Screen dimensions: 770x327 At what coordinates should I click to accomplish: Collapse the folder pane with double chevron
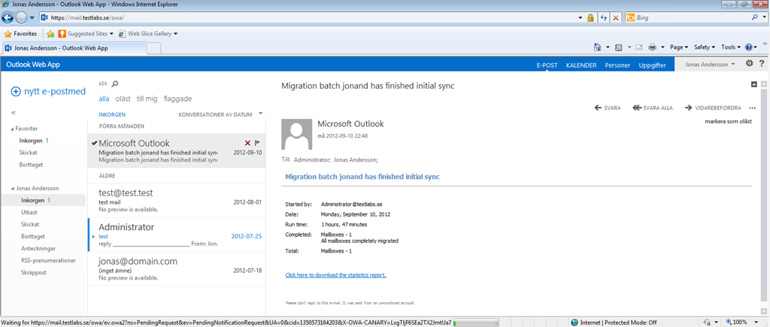(x=14, y=113)
